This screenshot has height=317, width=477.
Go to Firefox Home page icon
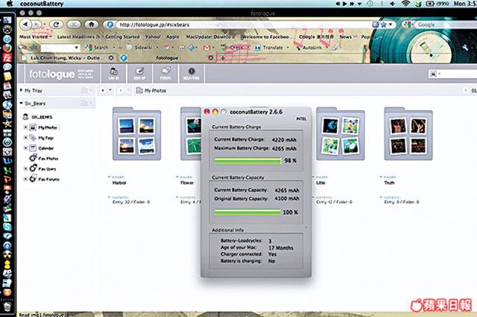(x=92, y=25)
